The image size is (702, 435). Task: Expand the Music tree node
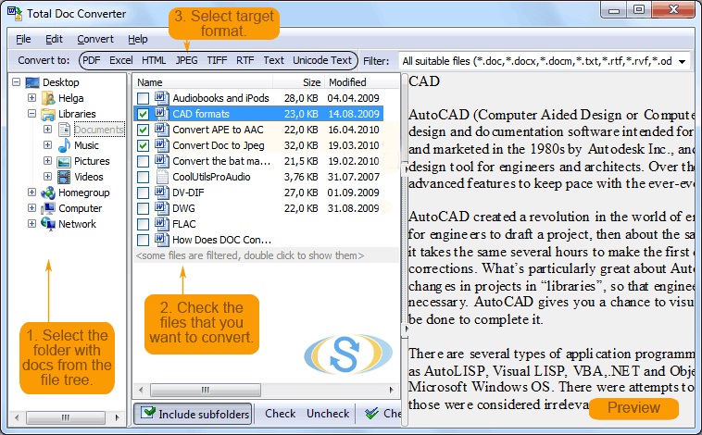(47, 145)
